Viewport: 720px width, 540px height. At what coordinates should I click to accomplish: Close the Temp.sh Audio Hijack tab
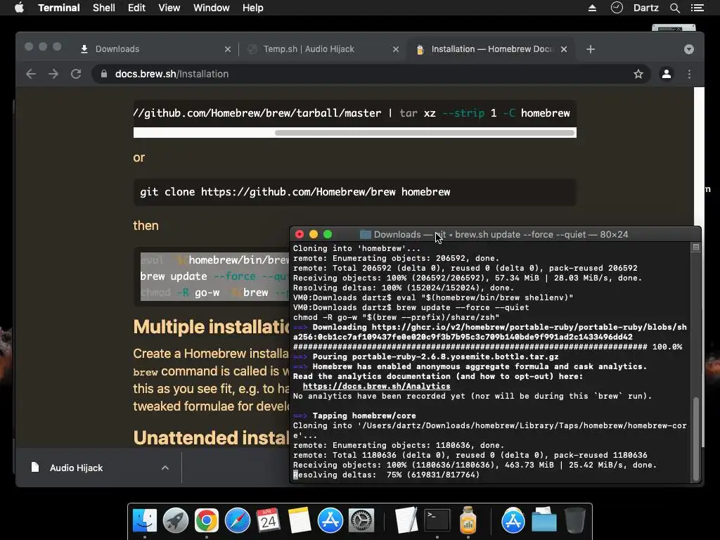pos(395,49)
